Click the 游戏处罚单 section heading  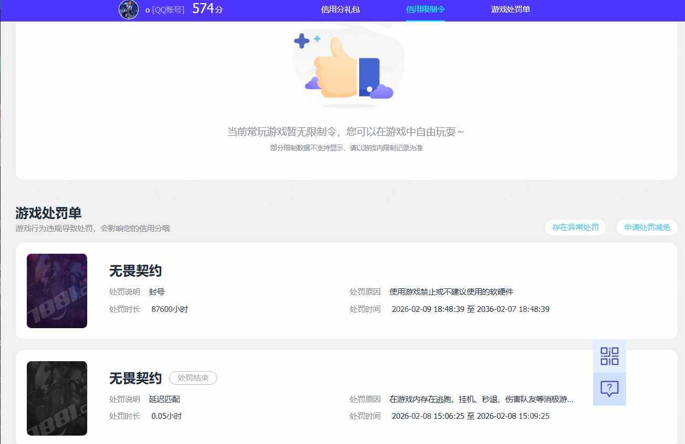click(48, 213)
